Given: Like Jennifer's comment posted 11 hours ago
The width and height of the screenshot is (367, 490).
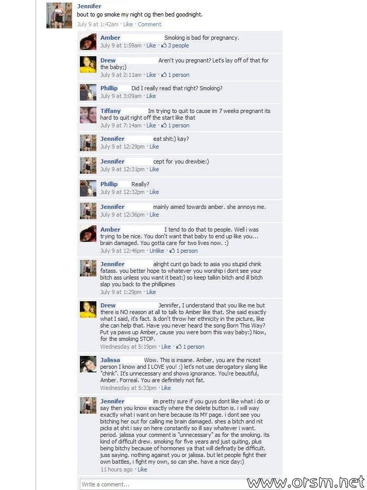Looking at the screenshot, I should point(142,469).
